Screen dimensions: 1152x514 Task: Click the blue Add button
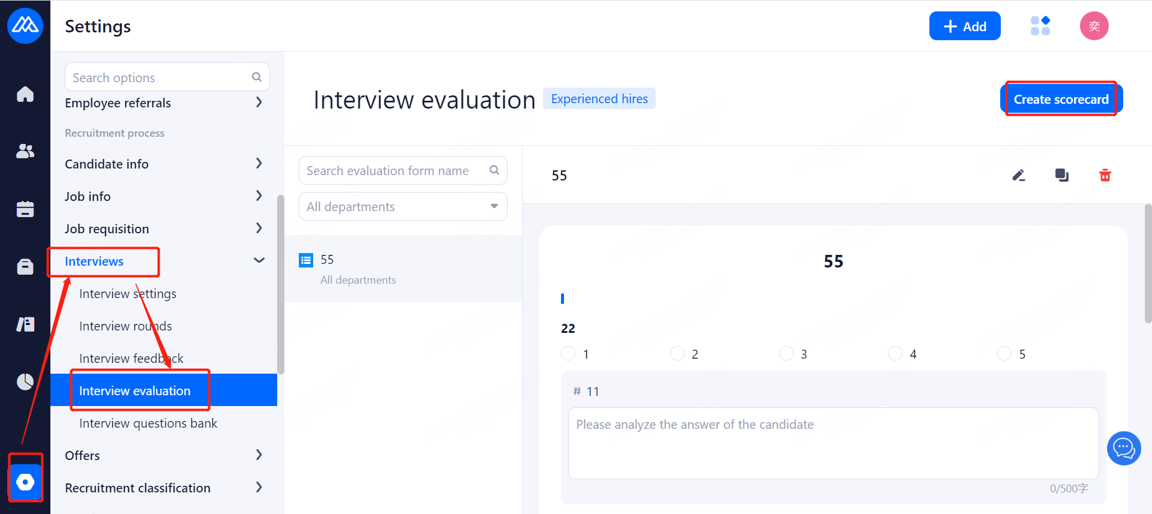964,26
